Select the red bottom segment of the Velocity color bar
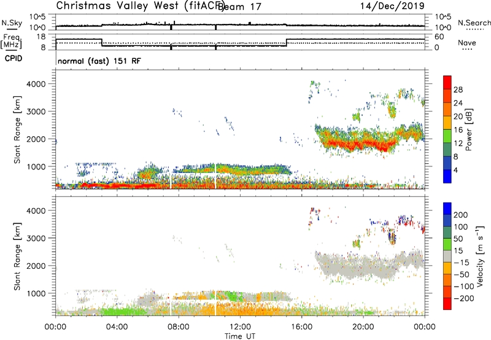 447,304
